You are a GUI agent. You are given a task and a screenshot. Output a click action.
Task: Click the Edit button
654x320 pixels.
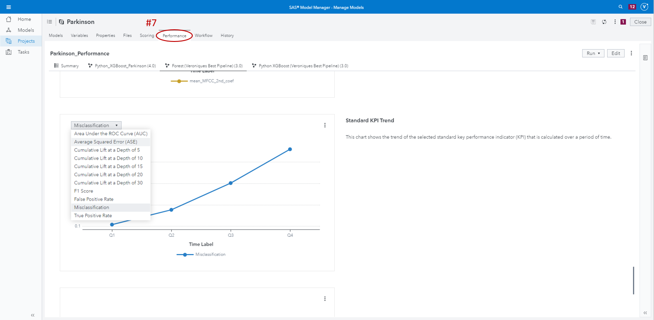(x=615, y=53)
